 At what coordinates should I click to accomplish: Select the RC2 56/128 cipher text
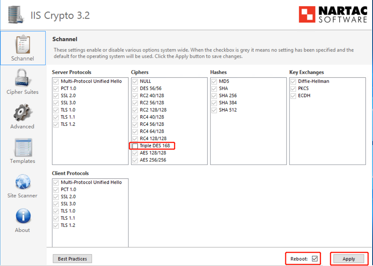152,103
